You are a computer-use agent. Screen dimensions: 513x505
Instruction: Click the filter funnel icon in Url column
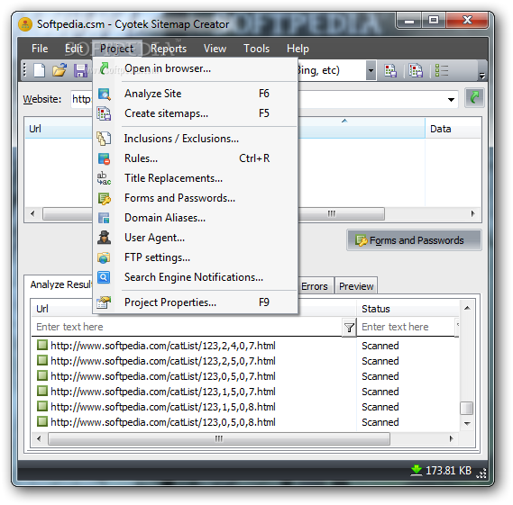(x=349, y=328)
